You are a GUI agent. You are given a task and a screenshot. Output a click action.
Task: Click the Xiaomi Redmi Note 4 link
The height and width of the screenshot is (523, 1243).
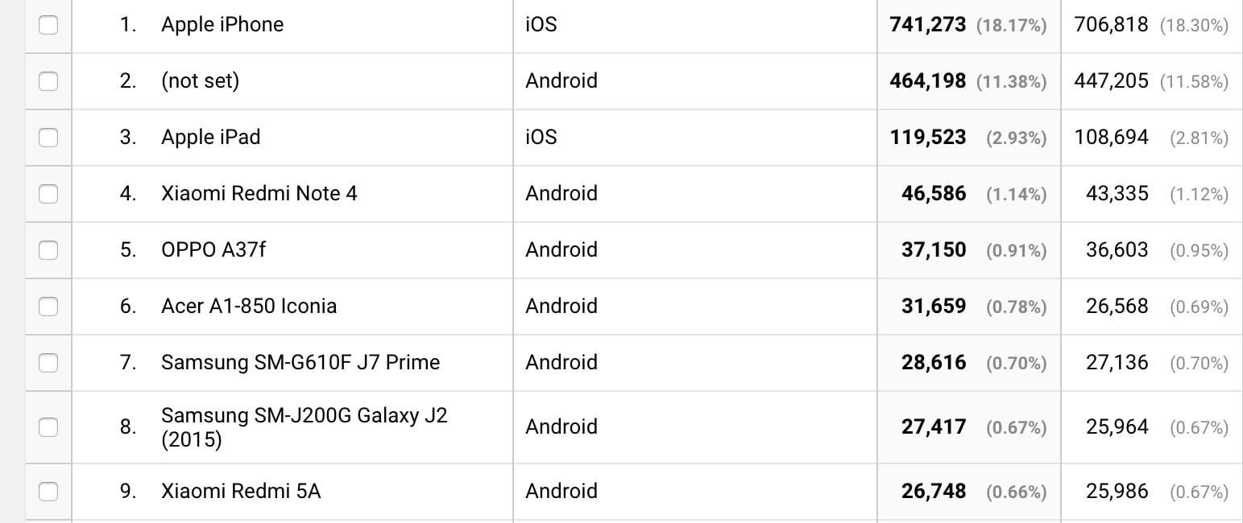[x=259, y=194]
